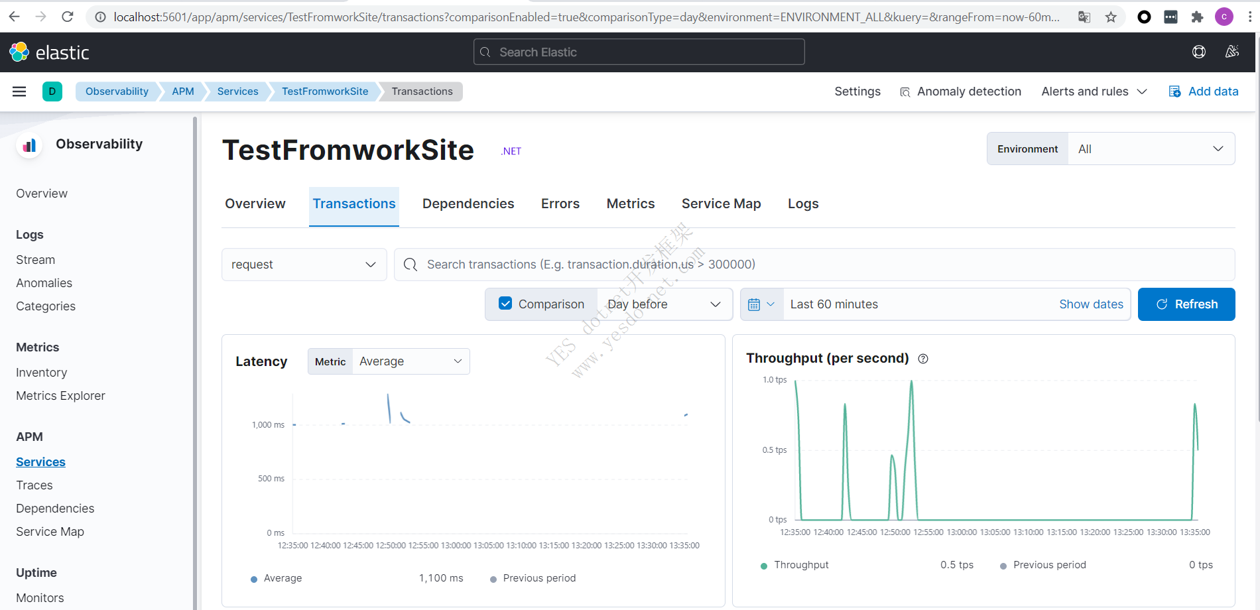
Task: Click the sidebar vertical scrollbar
Action: (195, 363)
